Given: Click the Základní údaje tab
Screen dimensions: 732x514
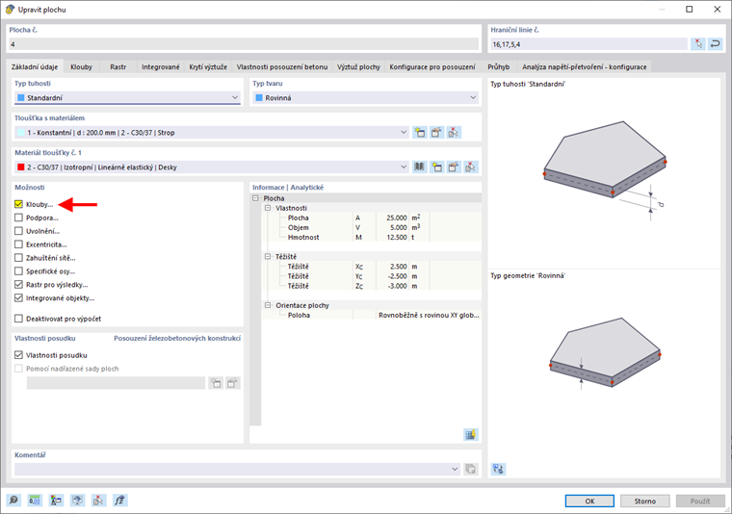Looking at the screenshot, I should 35,66.
